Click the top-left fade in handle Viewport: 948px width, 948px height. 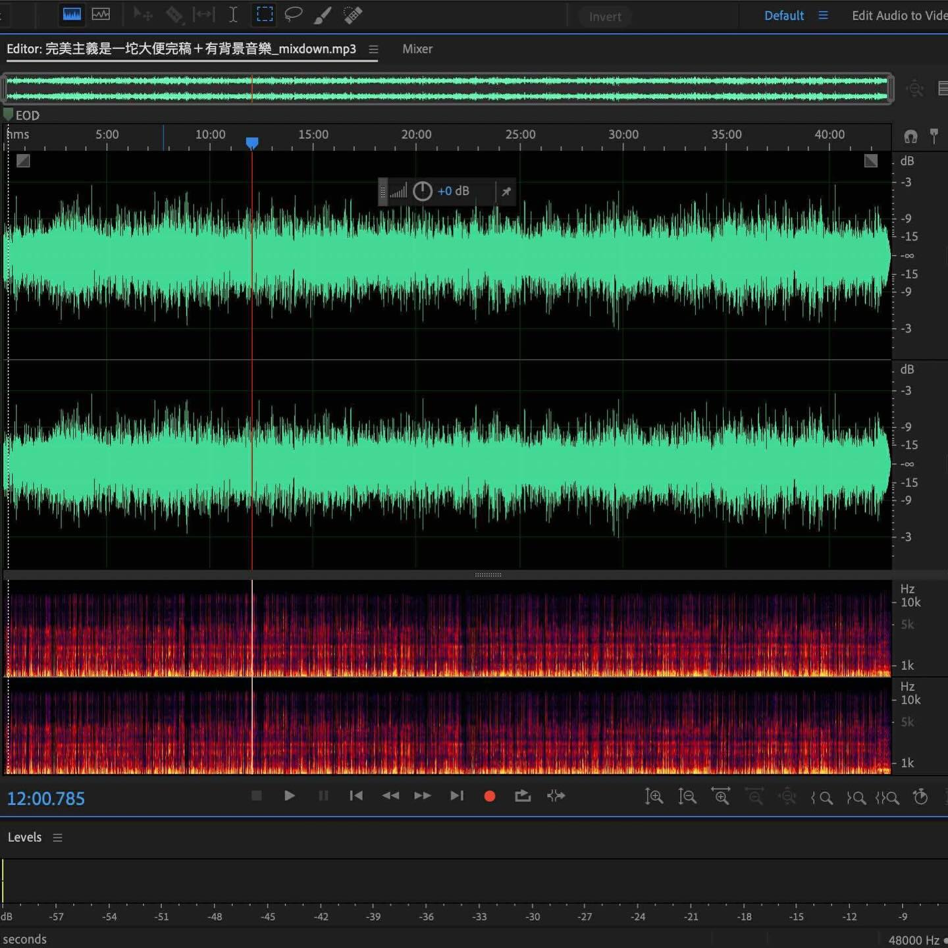pos(23,161)
